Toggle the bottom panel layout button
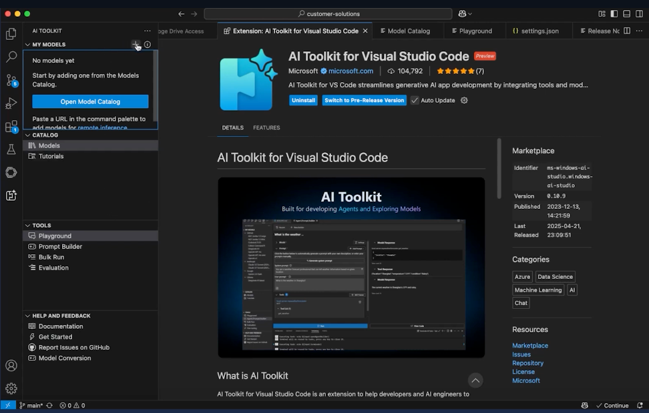This screenshot has width=649, height=413. tap(627, 13)
